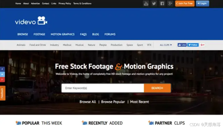Click the Twitter Follow button
This screenshot has width=223, height=129.
pyautogui.click(x=193, y=45)
